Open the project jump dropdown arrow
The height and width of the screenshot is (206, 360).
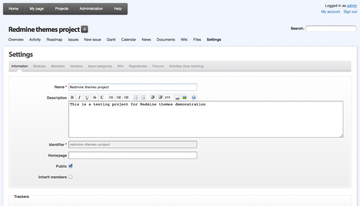[x=84, y=29]
